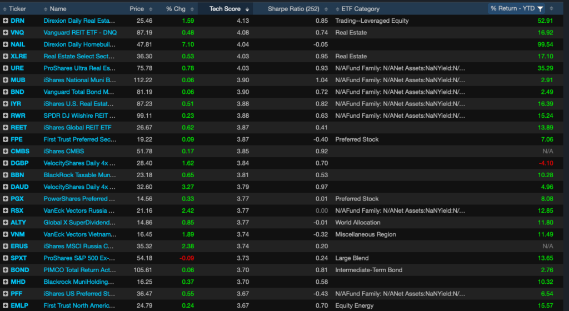Screen dimensions: 569x311
Task: Open the DRN ticker link
Action: [x=17, y=21]
